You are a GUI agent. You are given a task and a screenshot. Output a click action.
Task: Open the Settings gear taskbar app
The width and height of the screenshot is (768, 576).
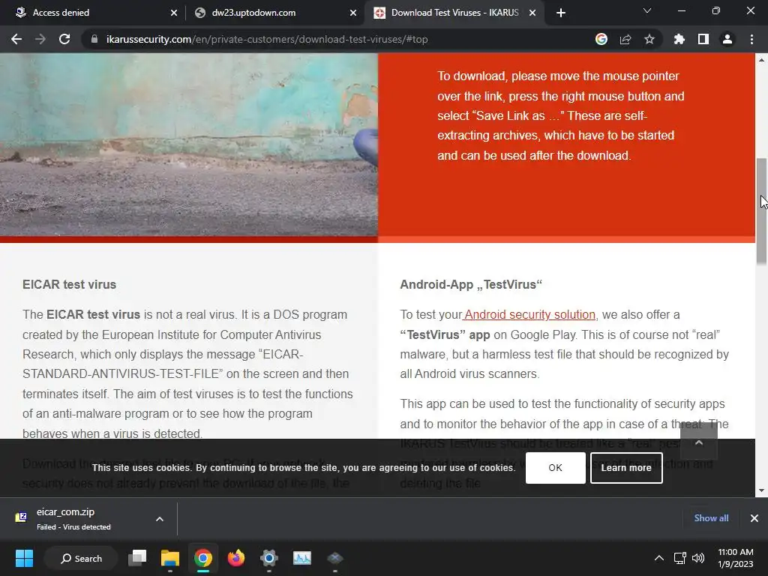click(x=269, y=558)
